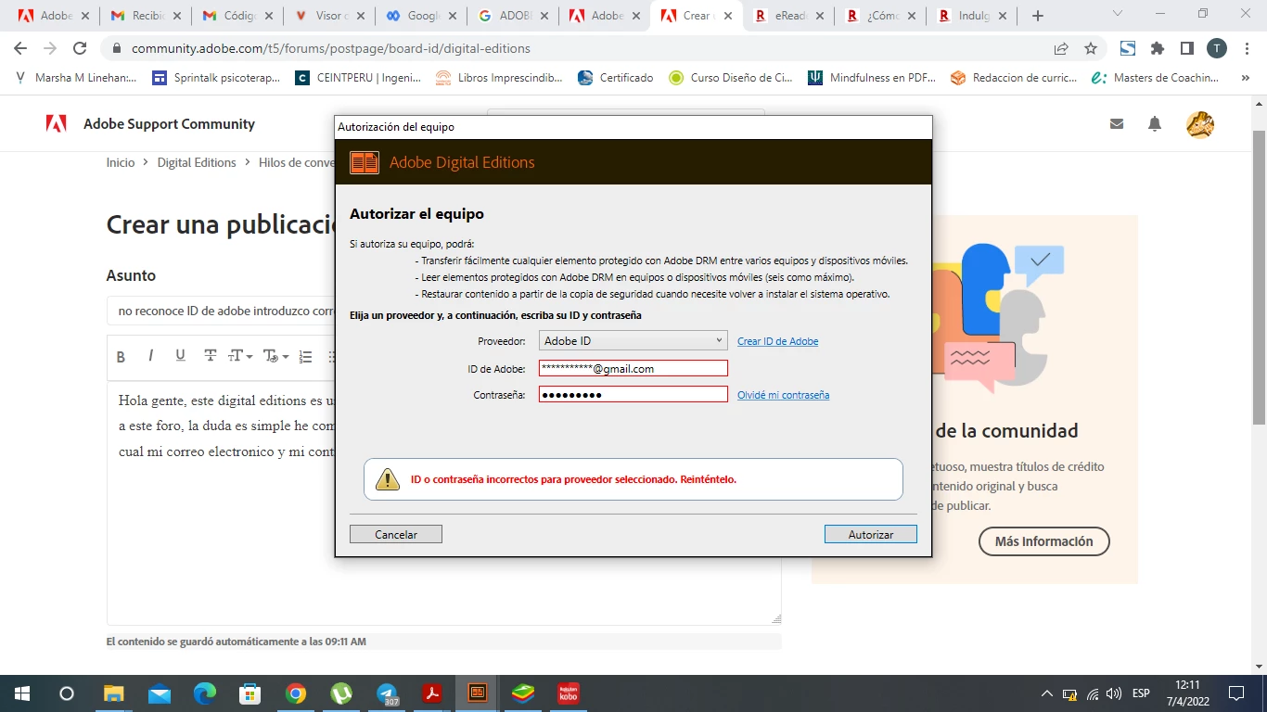Toggle strikethrough formatting in editor

[x=211, y=356]
